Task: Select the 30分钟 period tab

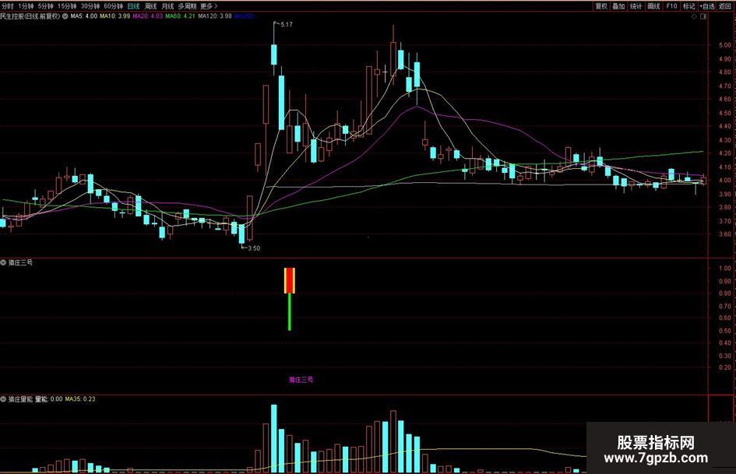Action: 90,6
